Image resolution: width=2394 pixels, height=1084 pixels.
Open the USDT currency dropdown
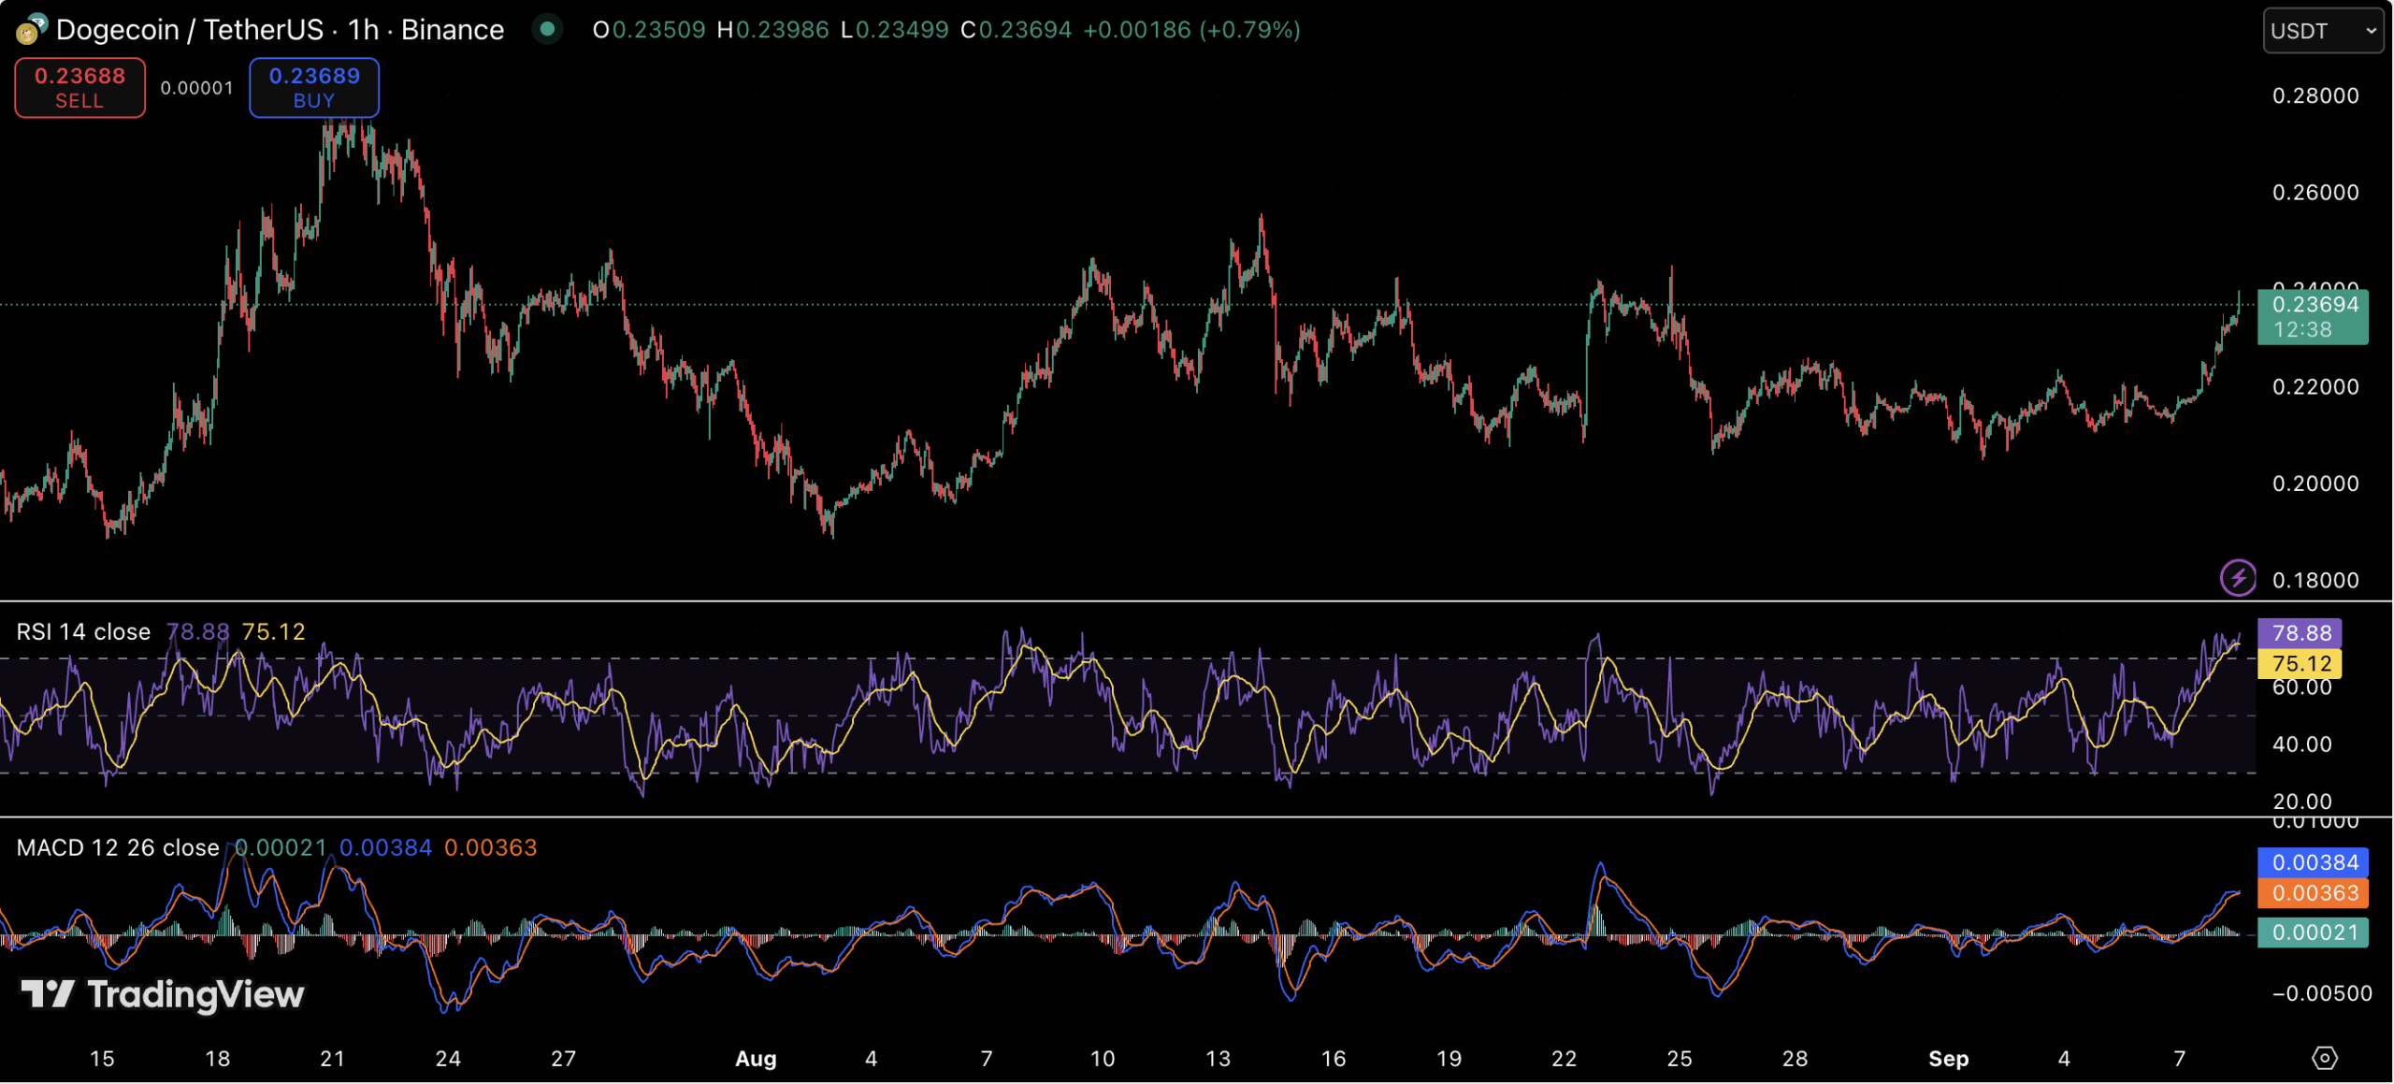coord(2322,31)
